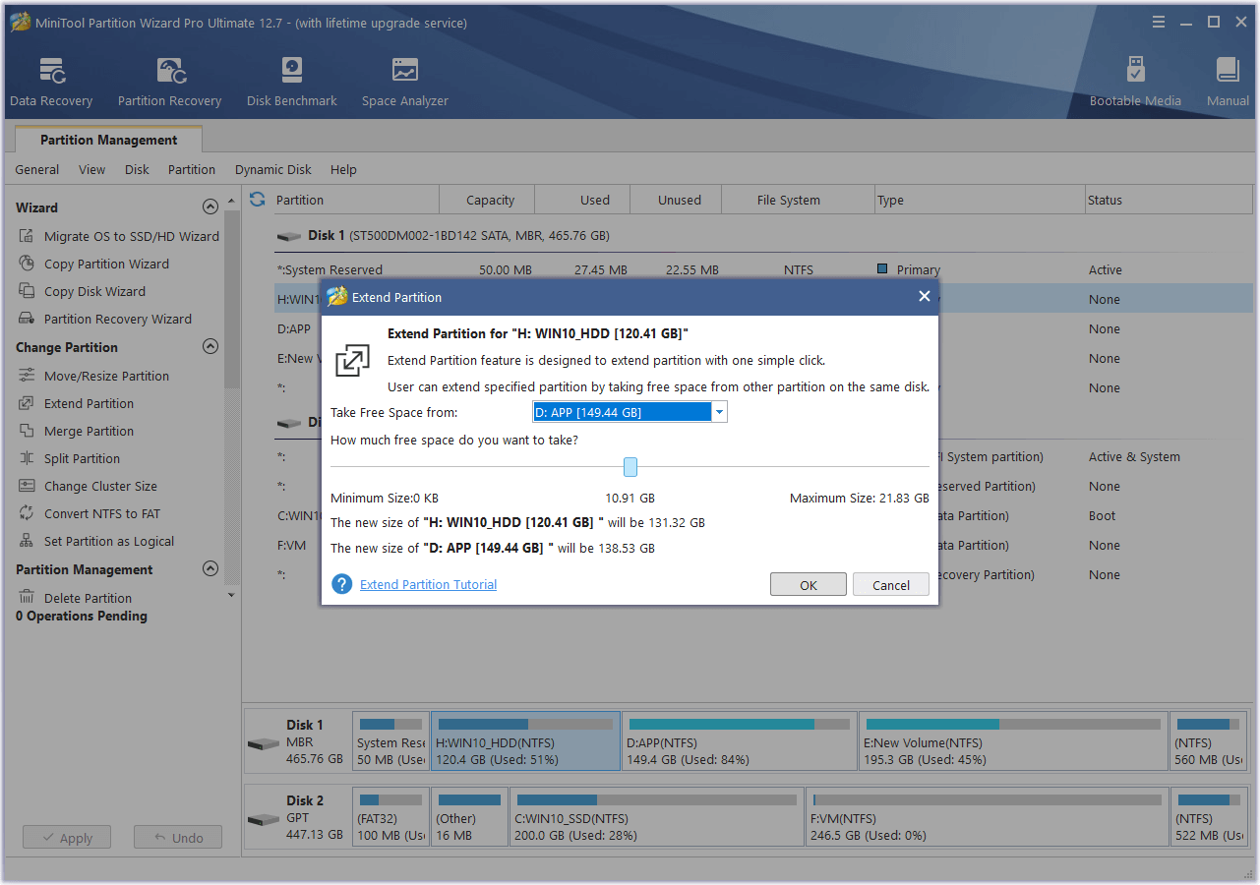Select the D:APP block in the disk map
This screenshot has height=885, width=1260.
739,740
